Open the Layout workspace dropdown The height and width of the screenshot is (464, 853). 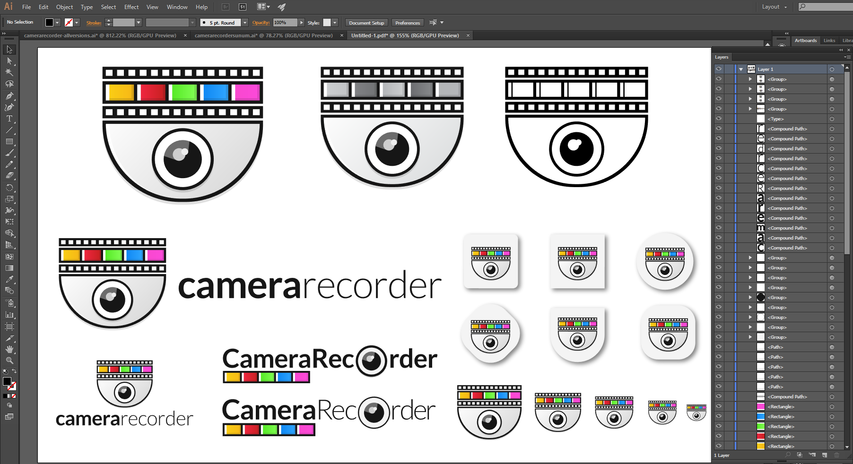pos(775,7)
